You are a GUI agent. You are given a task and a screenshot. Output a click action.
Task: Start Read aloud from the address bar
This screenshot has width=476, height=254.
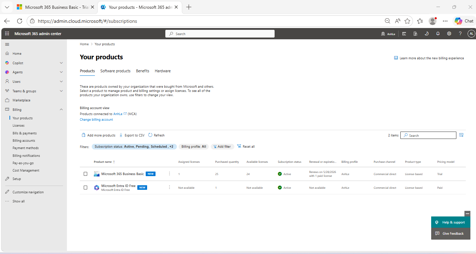click(398, 21)
